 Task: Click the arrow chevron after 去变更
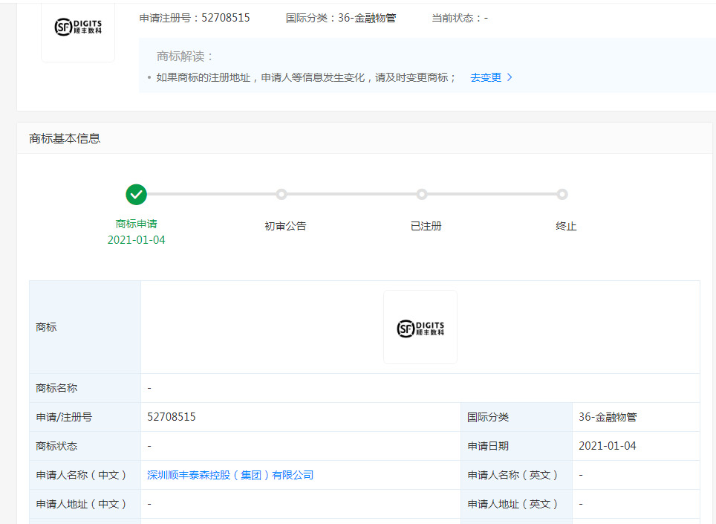pos(510,77)
